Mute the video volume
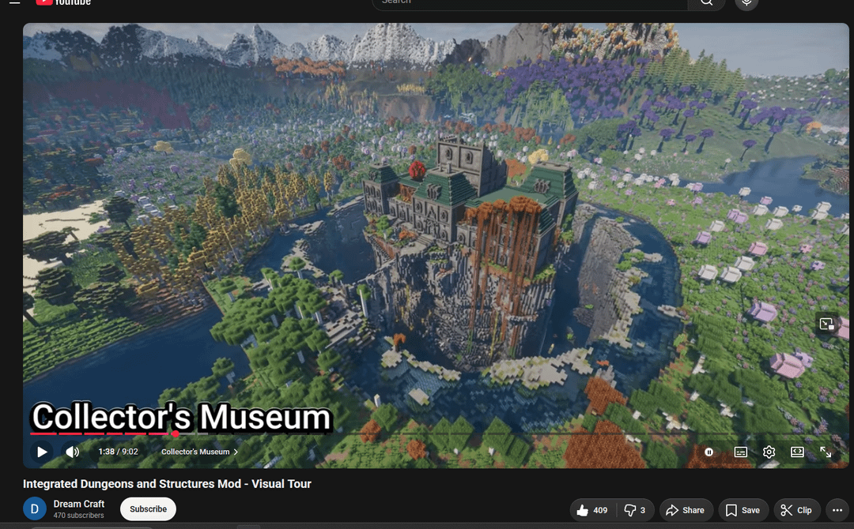854x529 pixels. coord(72,452)
